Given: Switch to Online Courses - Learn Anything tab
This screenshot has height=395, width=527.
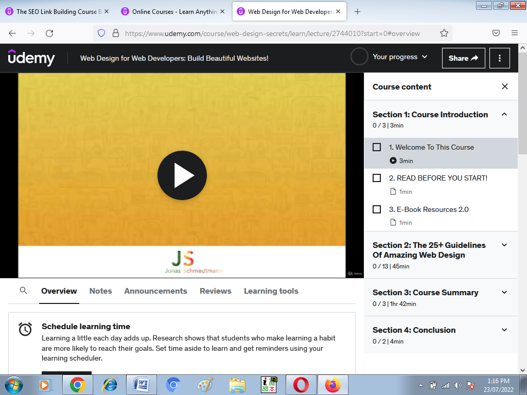Looking at the screenshot, I should coord(173,11).
